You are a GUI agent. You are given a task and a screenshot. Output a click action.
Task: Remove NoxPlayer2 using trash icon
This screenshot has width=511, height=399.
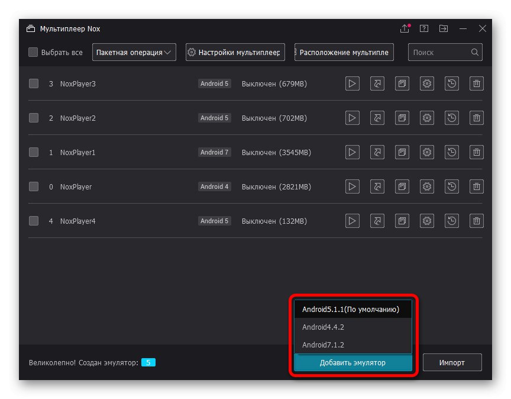(477, 118)
